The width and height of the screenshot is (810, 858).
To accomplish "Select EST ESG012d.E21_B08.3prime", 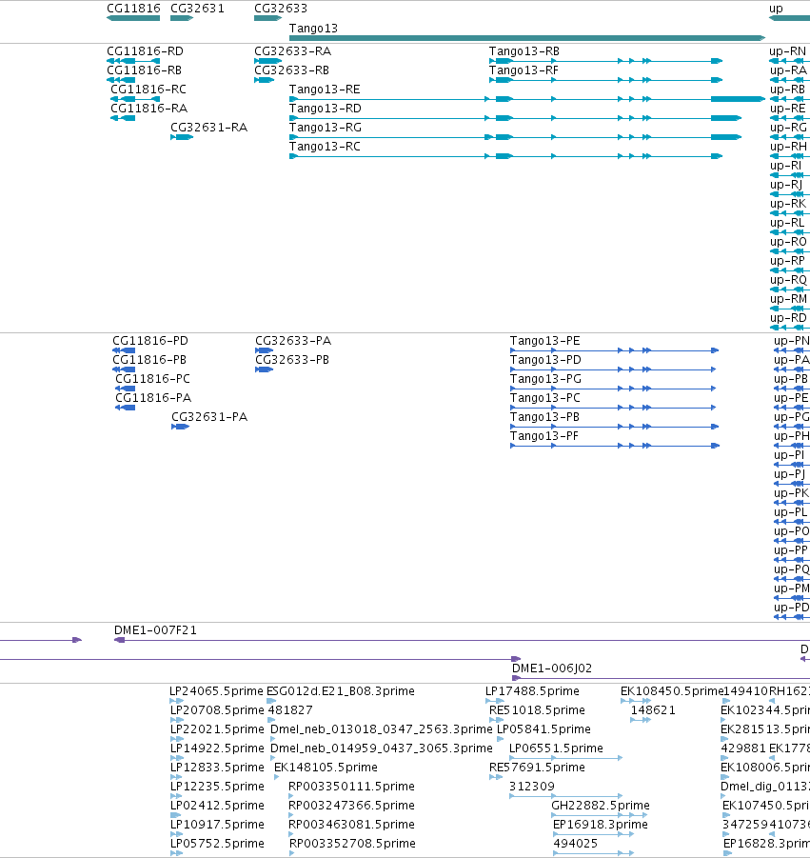I will (x=340, y=691).
